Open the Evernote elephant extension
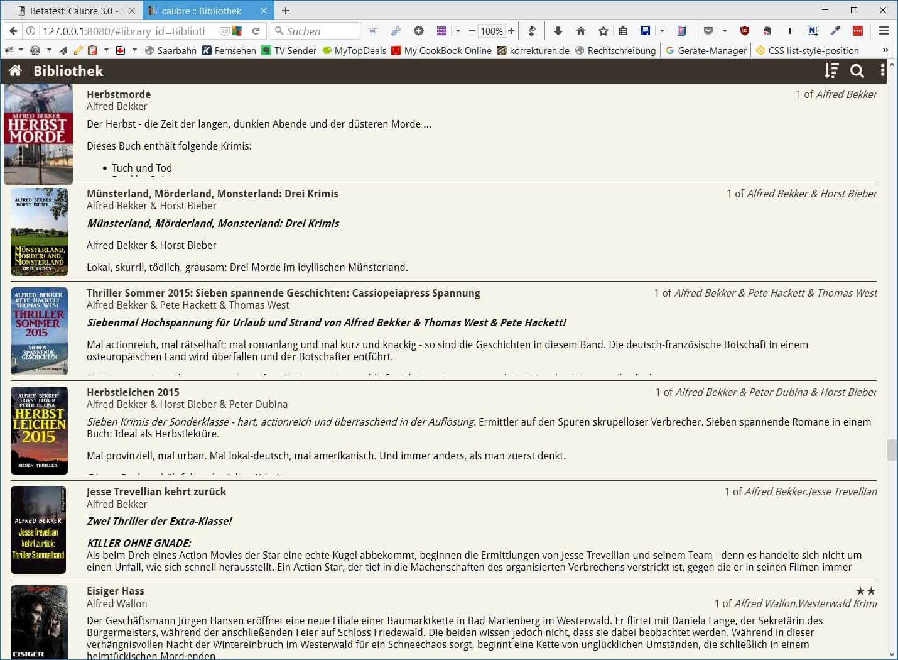Screen dimensions: 898x660 tap(767, 31)
